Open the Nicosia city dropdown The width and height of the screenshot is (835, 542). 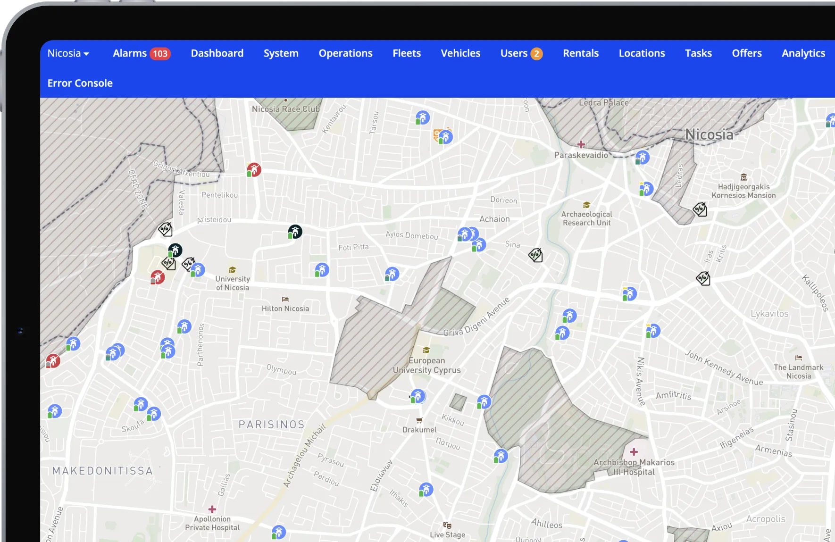click(68, 53)
